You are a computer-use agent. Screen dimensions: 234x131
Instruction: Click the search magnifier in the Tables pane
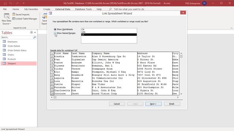click(35, 37)
